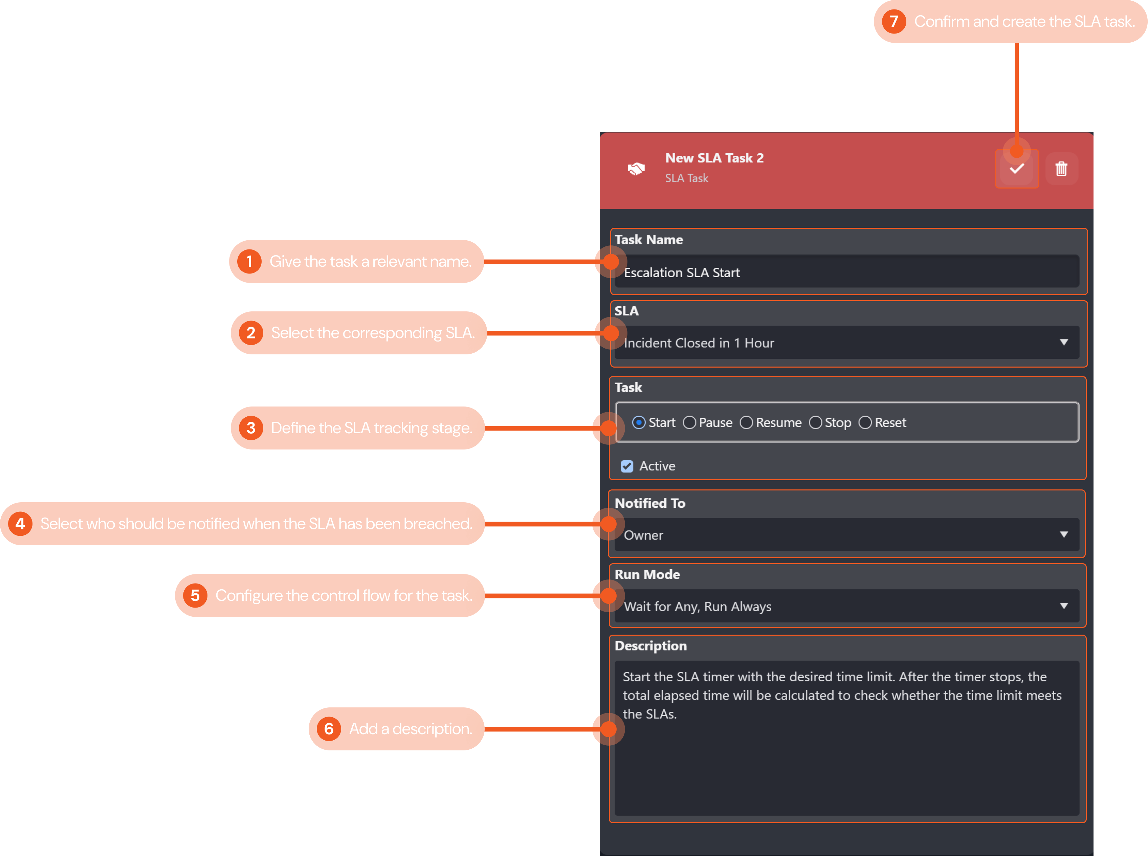This screenshot has width=1148, height=856.
Task: Expand the Notified To dropdown
Action: coord(846,535)
